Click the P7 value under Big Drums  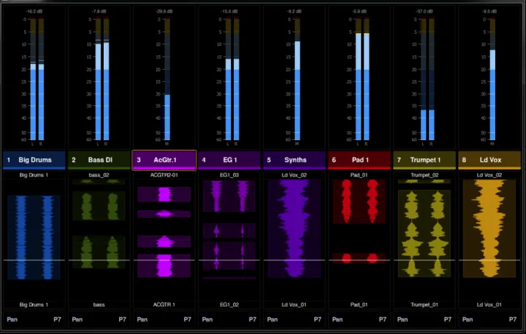tap(57, 319)
